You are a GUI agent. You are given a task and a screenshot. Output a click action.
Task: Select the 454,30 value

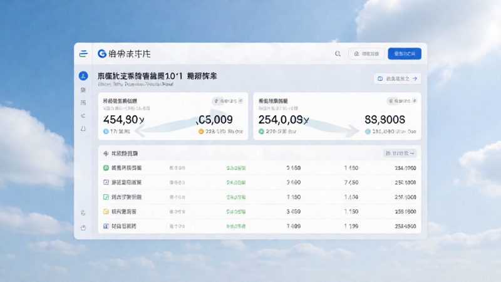click(x=123, y=120)
